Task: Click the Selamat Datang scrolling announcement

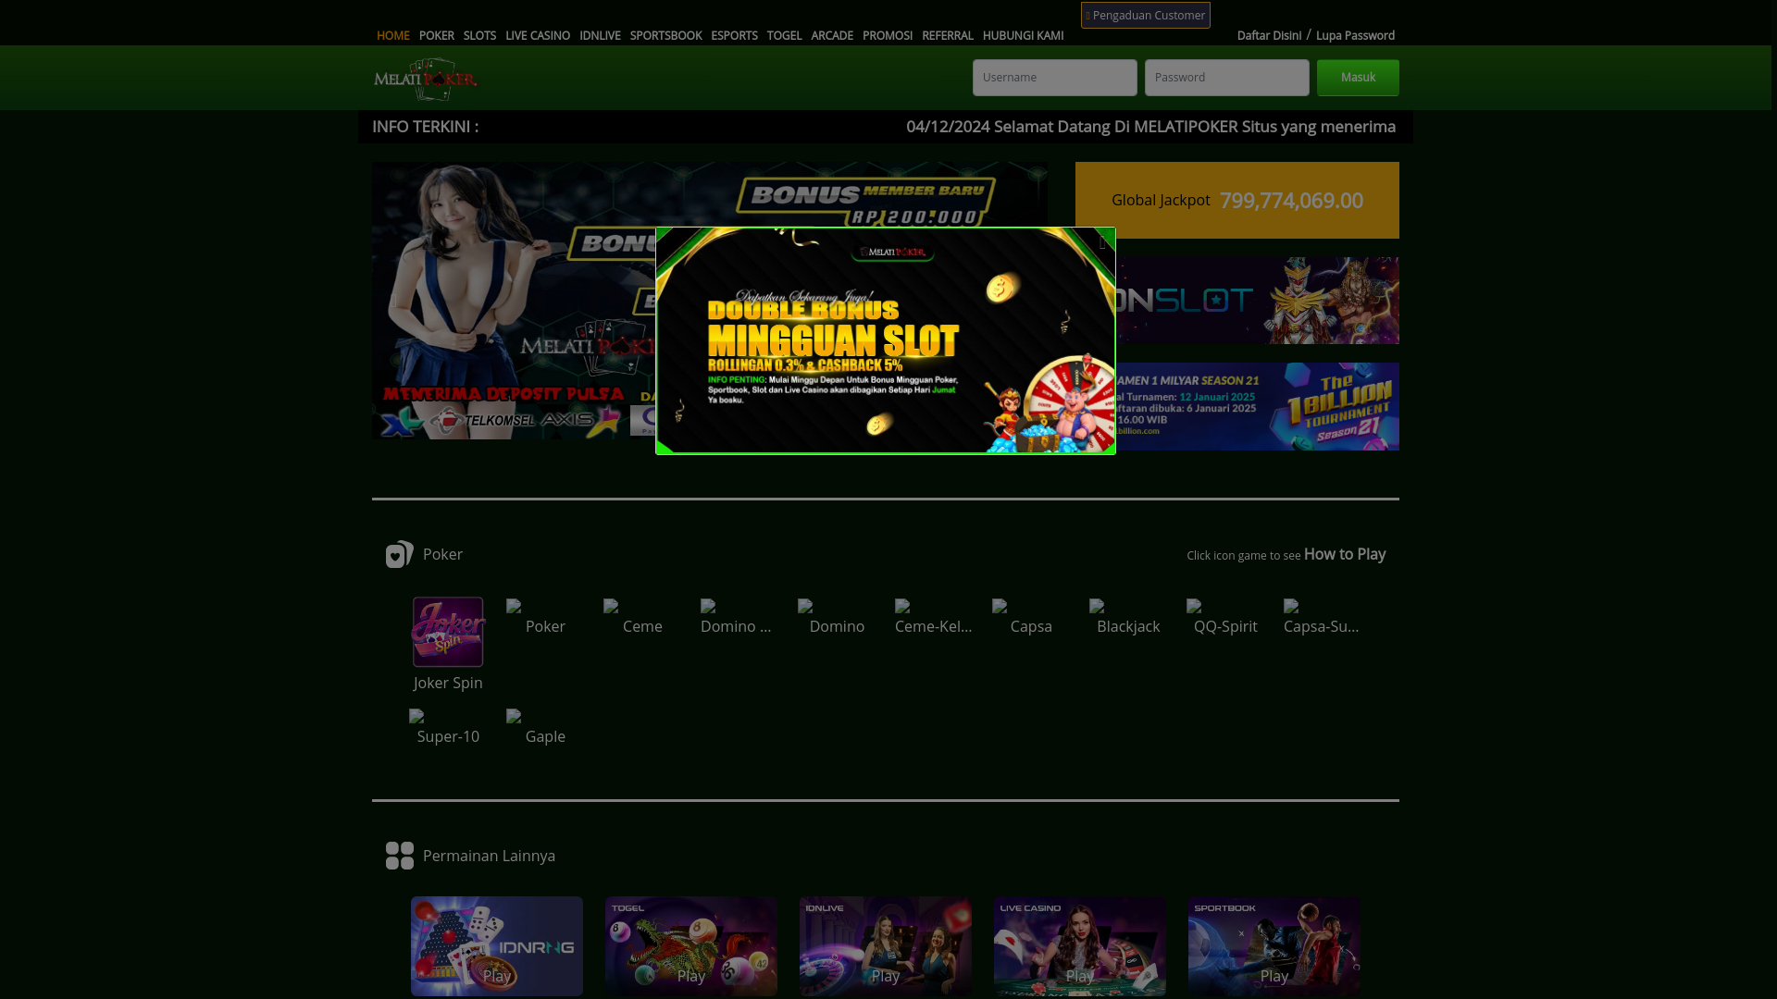Action: pos(1150,127)
